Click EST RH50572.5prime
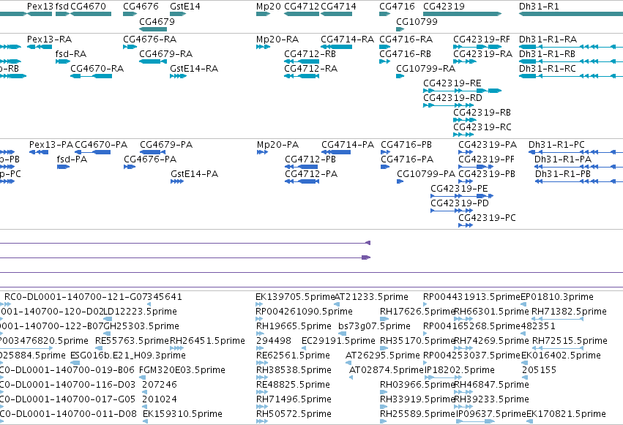The image size is (623, 425). click(x=294, y=414)
